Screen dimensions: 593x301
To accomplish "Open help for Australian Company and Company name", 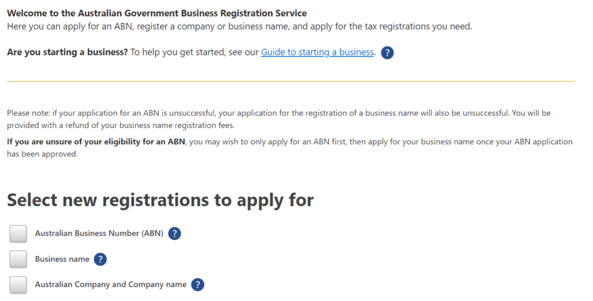I will (x=197, y=285).
